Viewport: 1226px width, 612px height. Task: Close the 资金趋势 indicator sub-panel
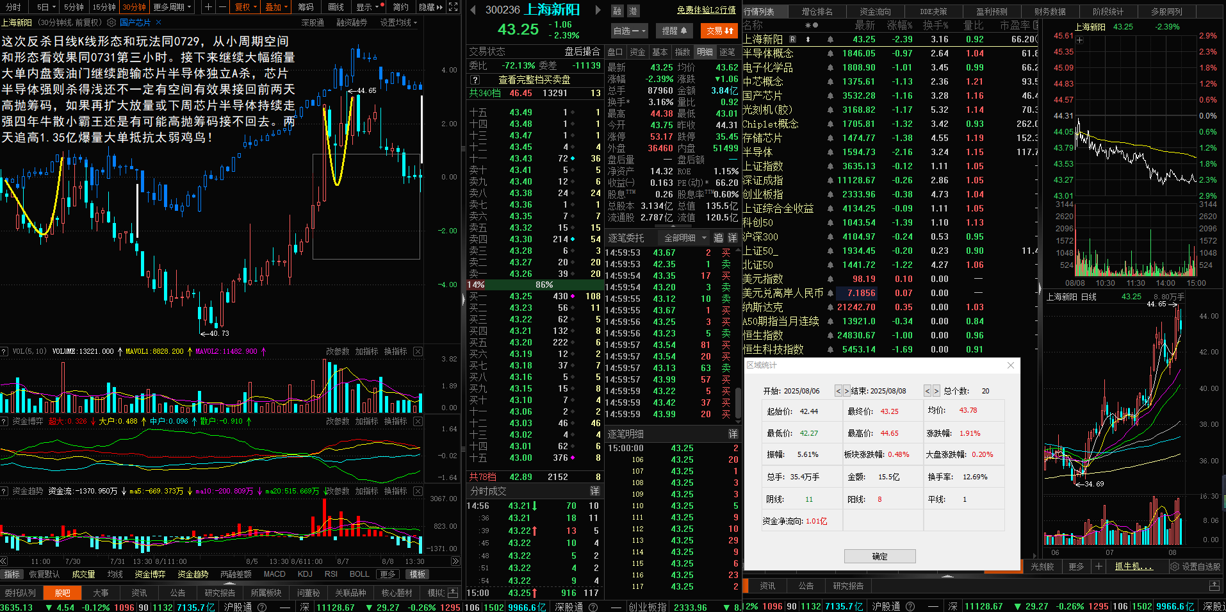[x=418, y=491]
